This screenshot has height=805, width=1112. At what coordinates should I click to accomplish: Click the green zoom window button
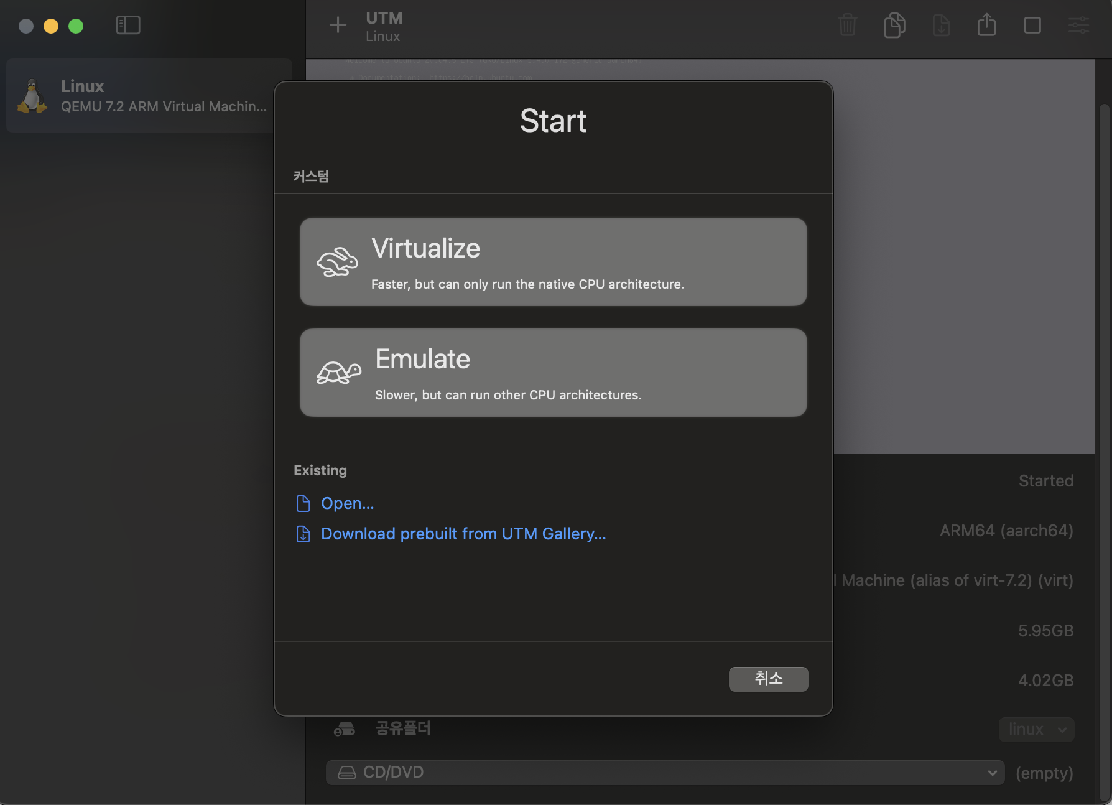(76, 26)
